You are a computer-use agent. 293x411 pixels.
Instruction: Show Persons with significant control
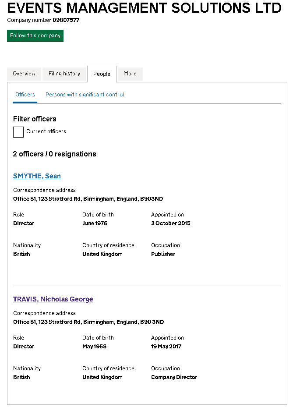[85, 95]
